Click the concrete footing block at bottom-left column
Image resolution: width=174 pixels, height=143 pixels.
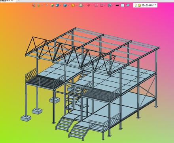click(x=26, y=118)
